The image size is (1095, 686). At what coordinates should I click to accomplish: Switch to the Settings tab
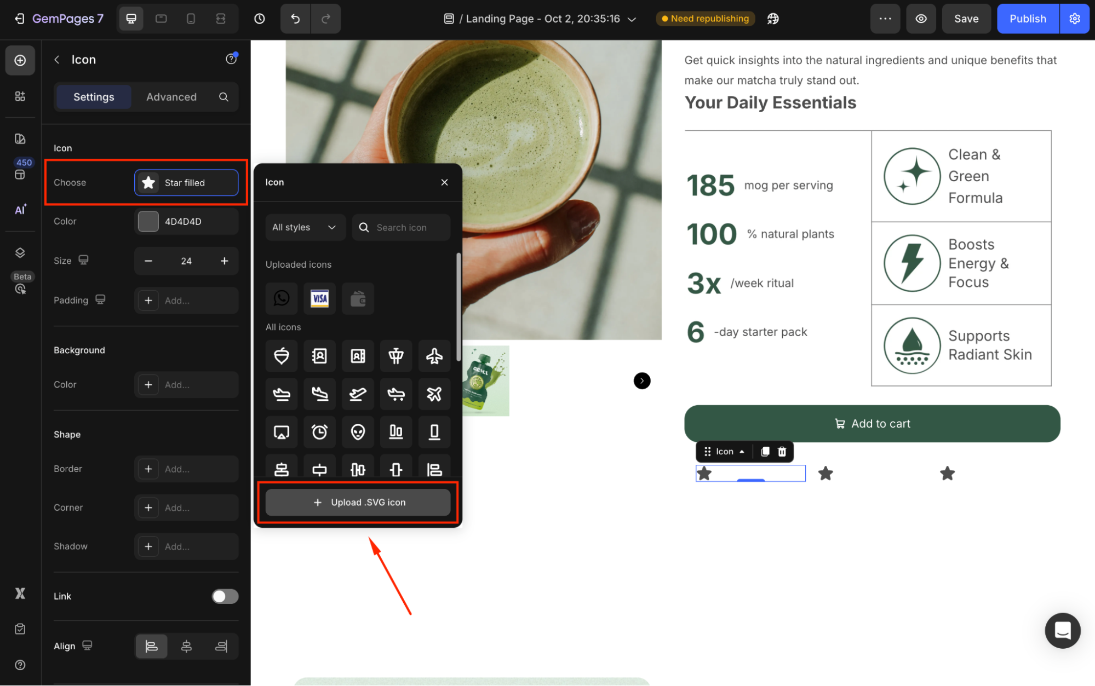pyautogui.click(x=94, y=97)
